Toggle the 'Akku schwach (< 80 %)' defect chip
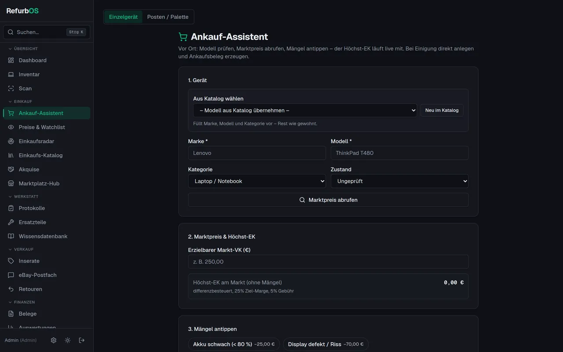 (x=234, y=344)
